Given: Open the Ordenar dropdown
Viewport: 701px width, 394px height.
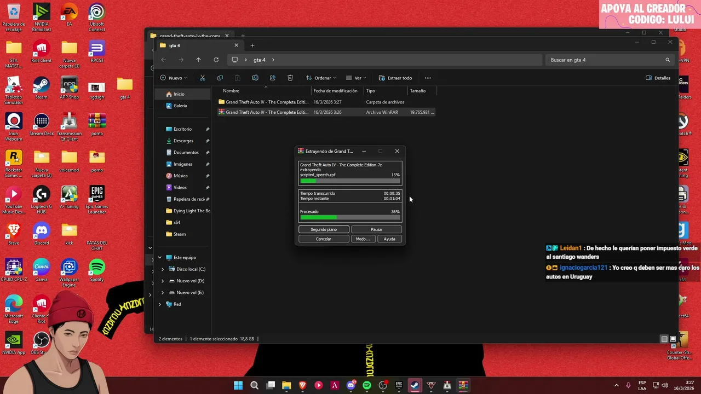Looking at the screenshot, I should click(x=321, y=78).
